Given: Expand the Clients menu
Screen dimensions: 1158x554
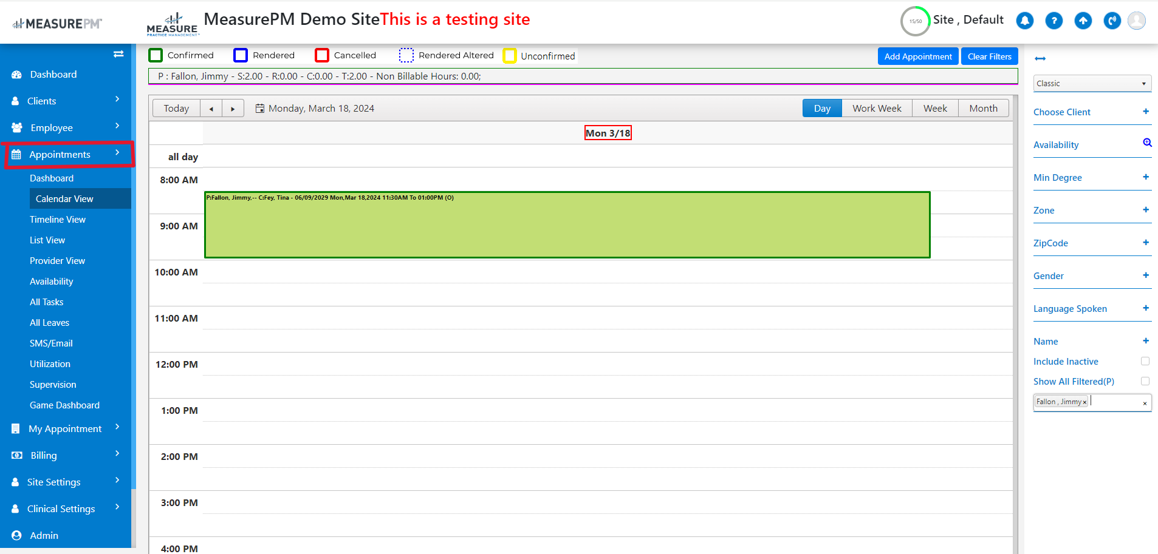Looking at the screenshot, I should coord(66,101).
